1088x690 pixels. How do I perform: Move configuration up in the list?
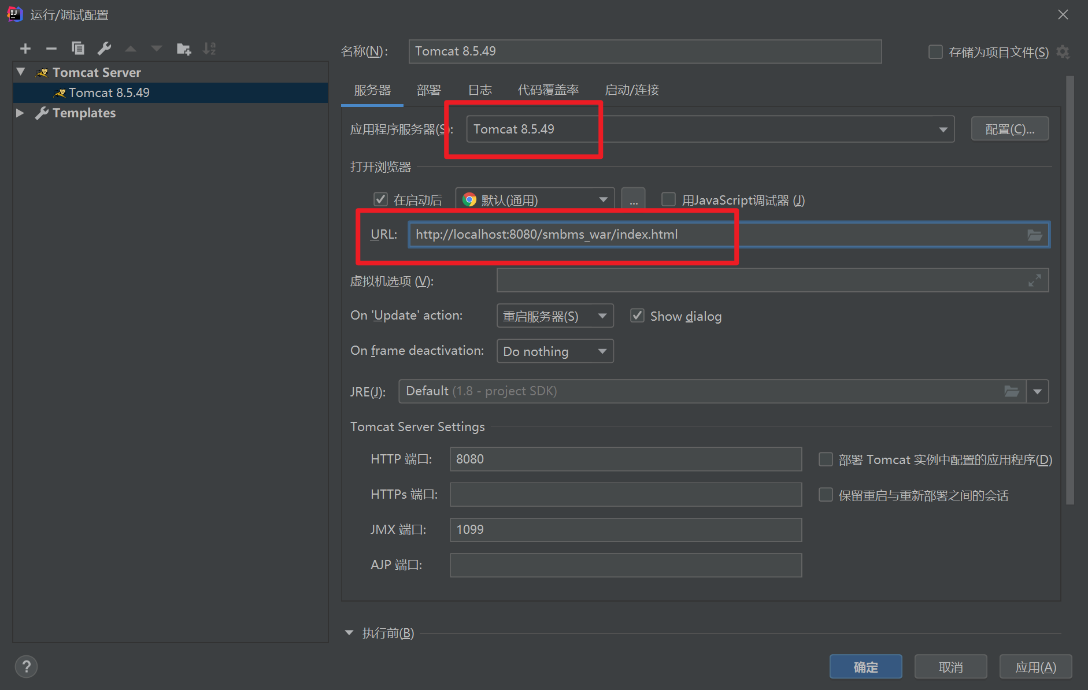131,49
